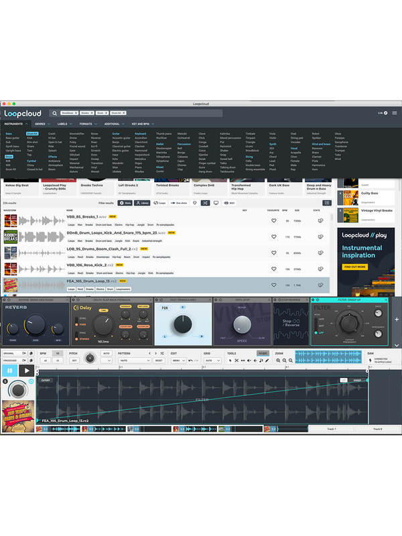Select the LOB_95_Drums_Boom_Clash_Full_2 sample row

[167, 252]
